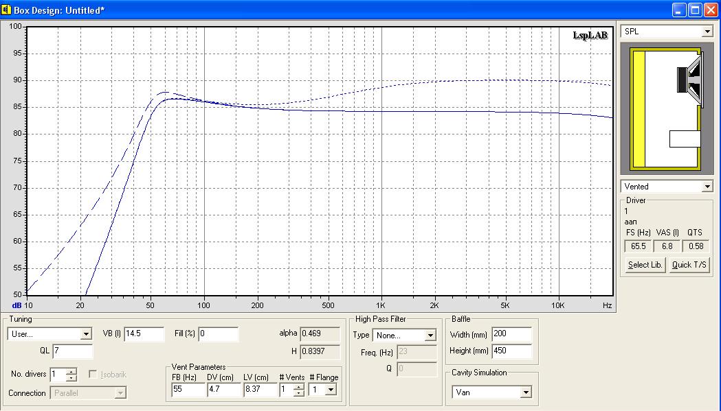
Task: Click the DV (cm) vent diameter field
Action: [224, 390]
